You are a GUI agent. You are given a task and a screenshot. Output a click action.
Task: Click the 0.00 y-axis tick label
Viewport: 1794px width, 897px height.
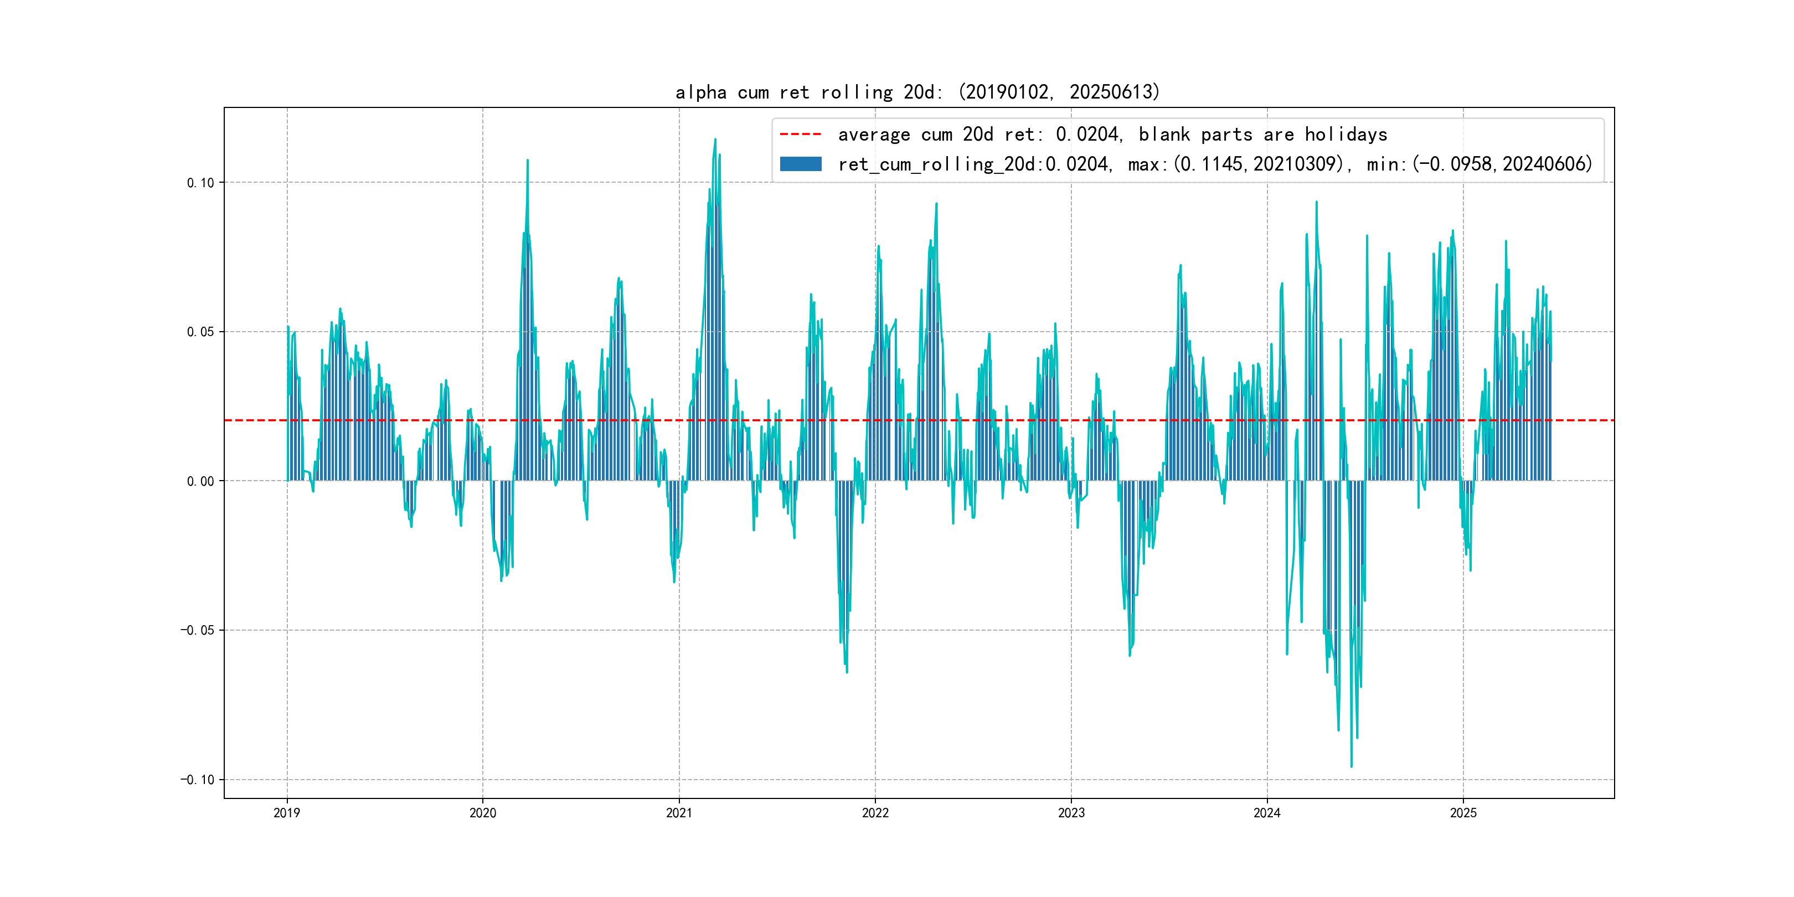tap(200, 481)
